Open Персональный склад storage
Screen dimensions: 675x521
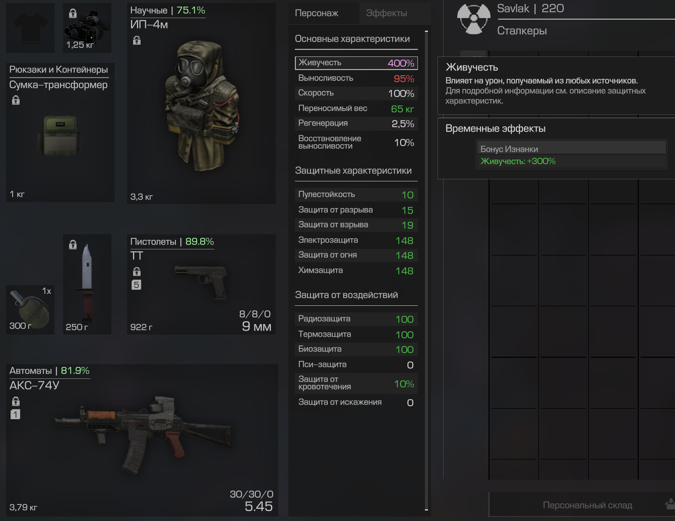[587, 505]
